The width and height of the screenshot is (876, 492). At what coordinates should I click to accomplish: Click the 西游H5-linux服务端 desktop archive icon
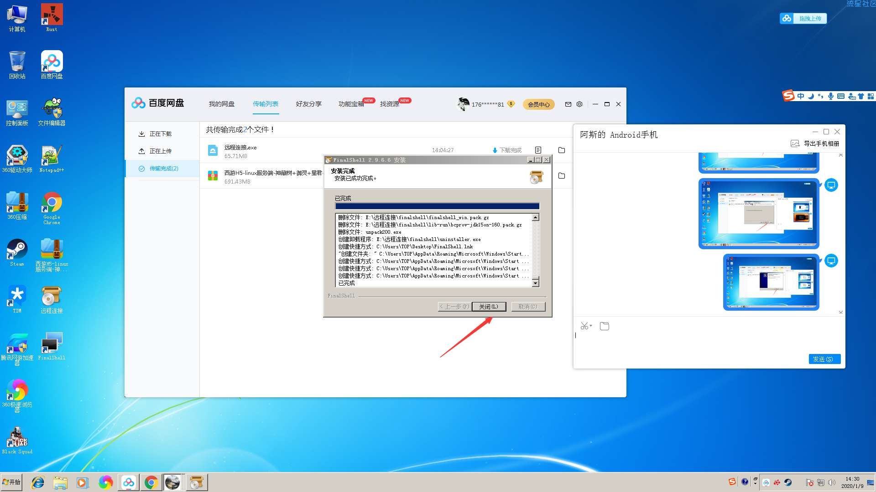pyautogui.click(x=52, y=255)
